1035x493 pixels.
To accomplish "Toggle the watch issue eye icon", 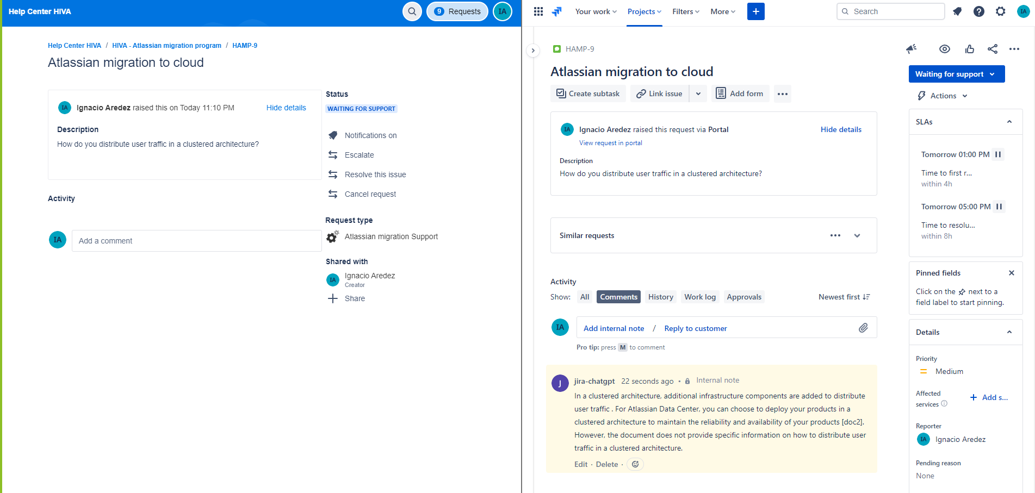I will click(945, 49).
